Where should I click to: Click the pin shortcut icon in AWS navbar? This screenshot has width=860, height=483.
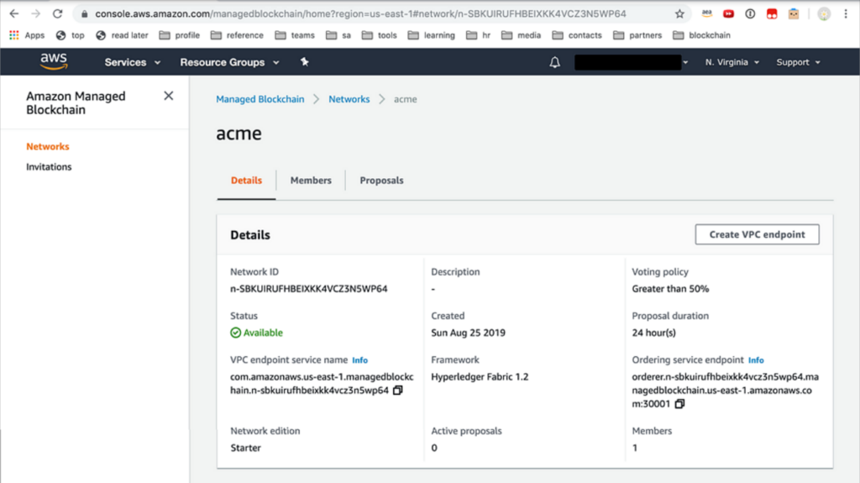(304, 62)
